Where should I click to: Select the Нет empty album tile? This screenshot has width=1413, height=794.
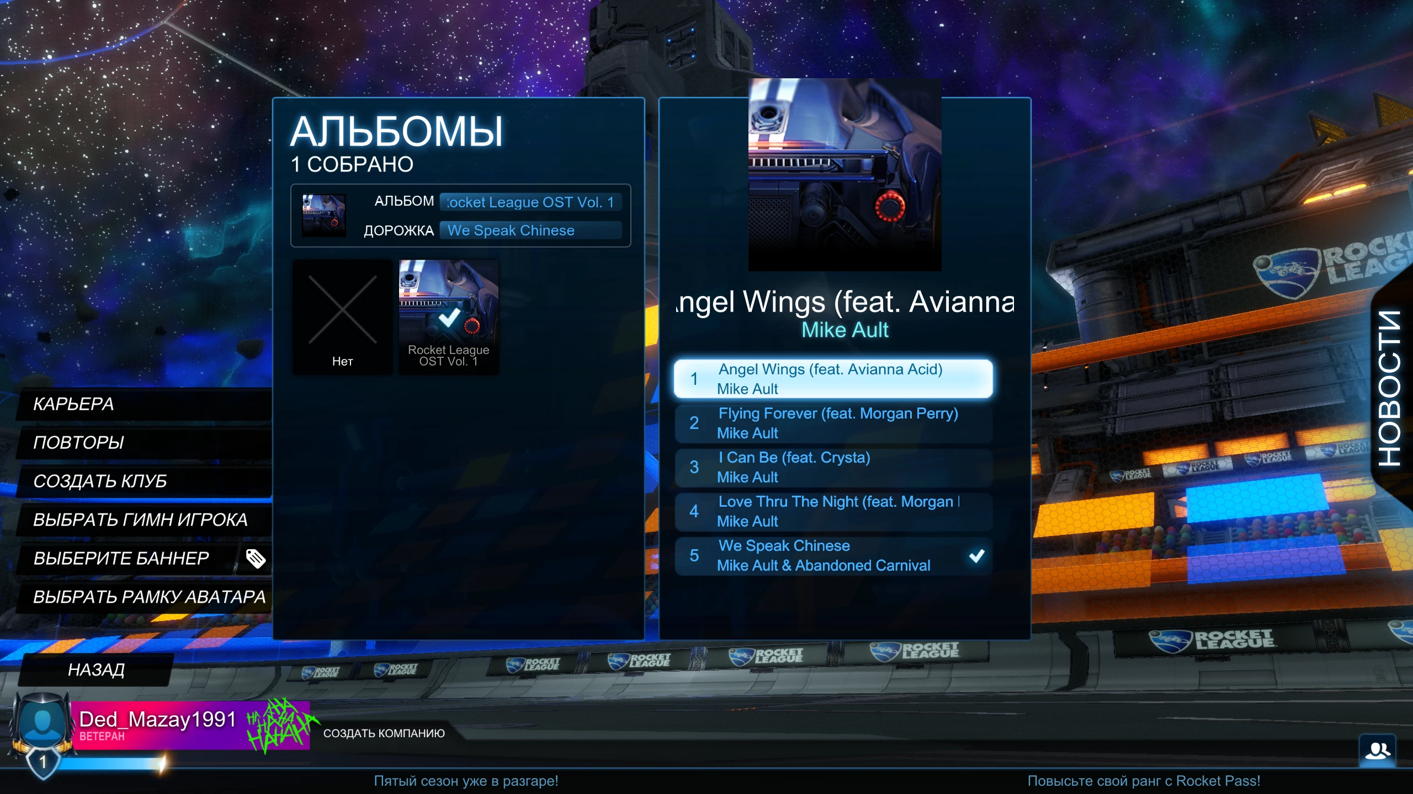342,318
